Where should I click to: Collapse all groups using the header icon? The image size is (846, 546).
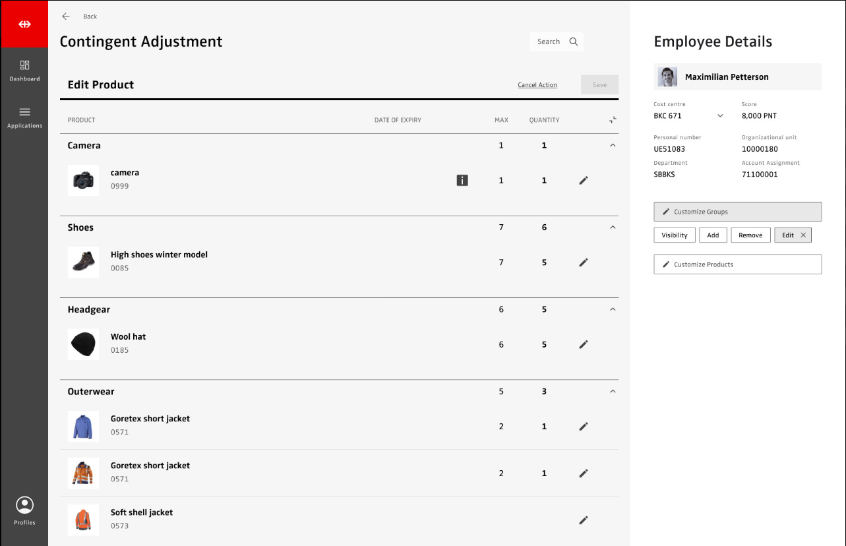click(x=613, y=120)
